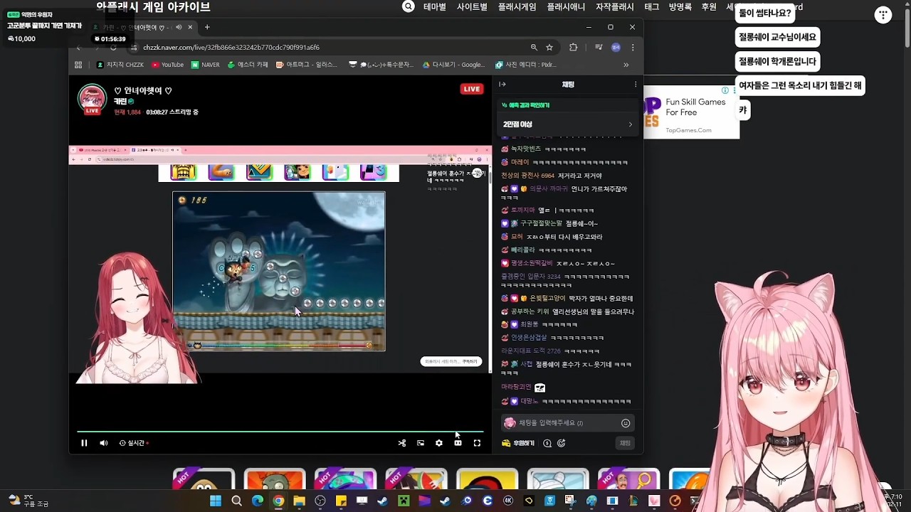
Task: Open 자작플래시 menu on game archive
Action: (614, 6)
